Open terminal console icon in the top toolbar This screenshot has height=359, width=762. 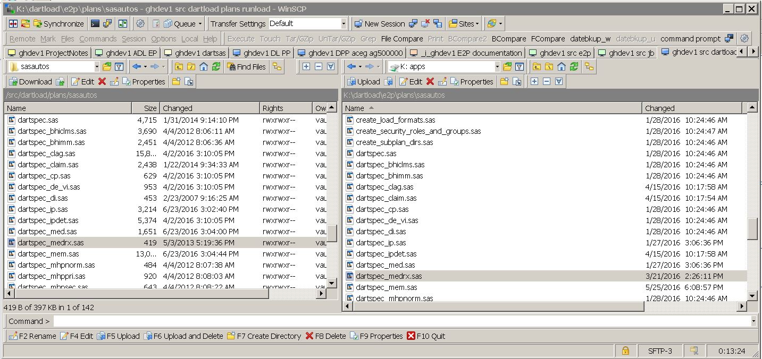pyautogui.click(x=95, y=24)
